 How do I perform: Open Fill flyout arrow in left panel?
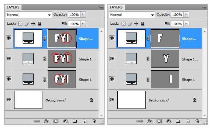pos(83,24)
